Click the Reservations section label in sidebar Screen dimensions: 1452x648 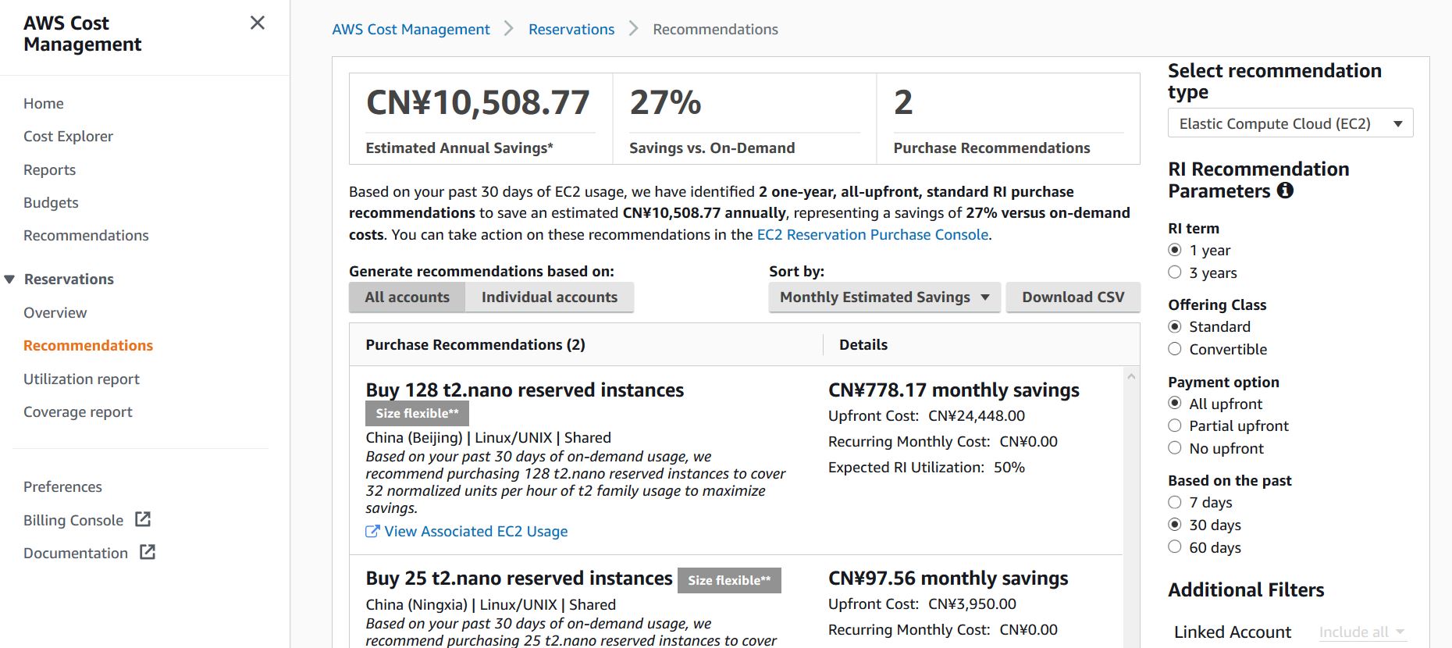tap(69, 279)
